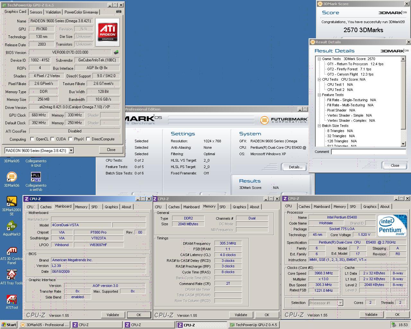Image resolution: width=411 pixels, height=329 pixels.
Task: Enable the OpenCL checkbox
Action: [x=32, y=139]
